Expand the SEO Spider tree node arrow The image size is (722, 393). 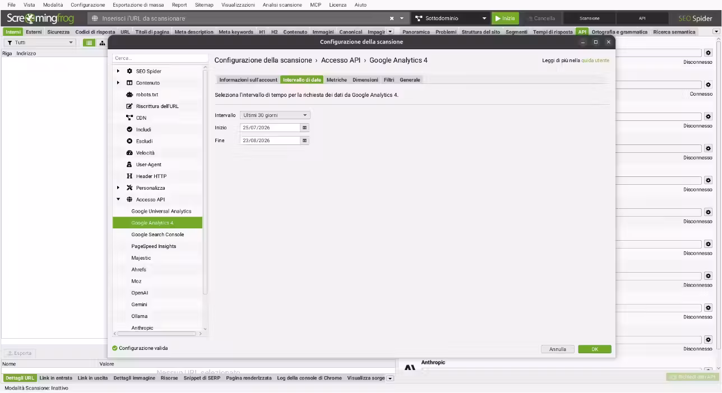click(118, 71)
